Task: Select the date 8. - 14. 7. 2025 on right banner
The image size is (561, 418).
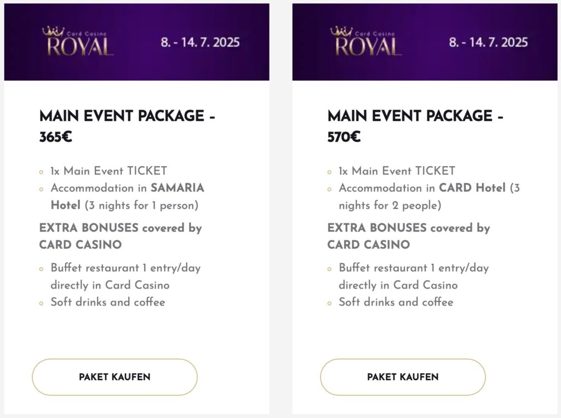Action: [x=488, y=42]
